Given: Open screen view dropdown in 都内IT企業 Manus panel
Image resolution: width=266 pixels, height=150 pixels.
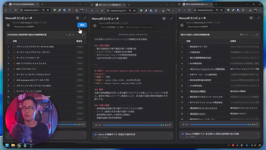Looking at the screenshot, I should coord(251,18).
